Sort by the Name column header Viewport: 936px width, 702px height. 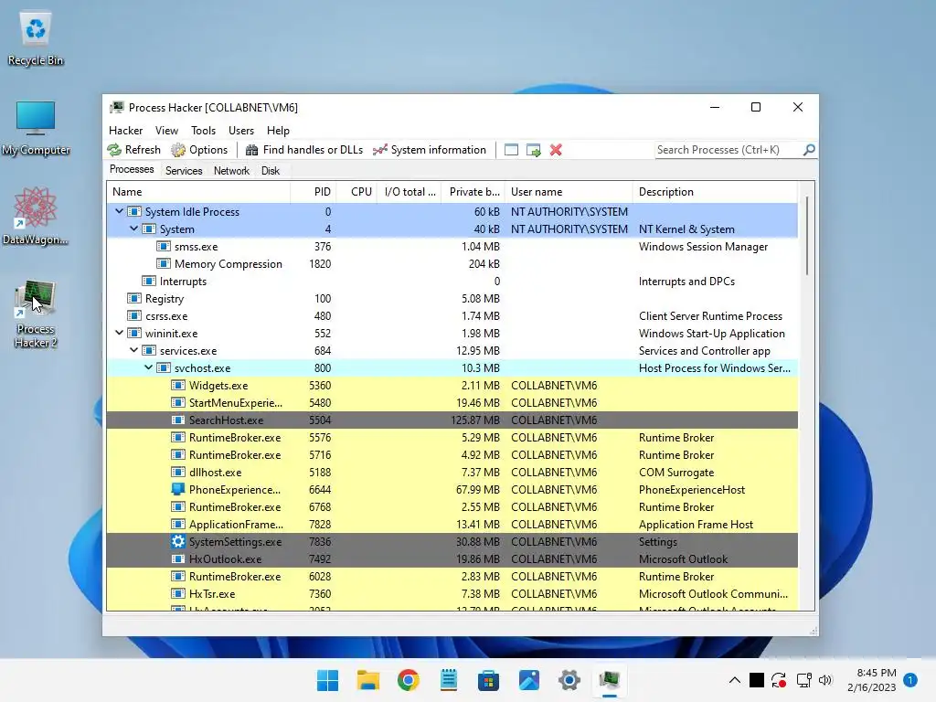click(198, 192)
